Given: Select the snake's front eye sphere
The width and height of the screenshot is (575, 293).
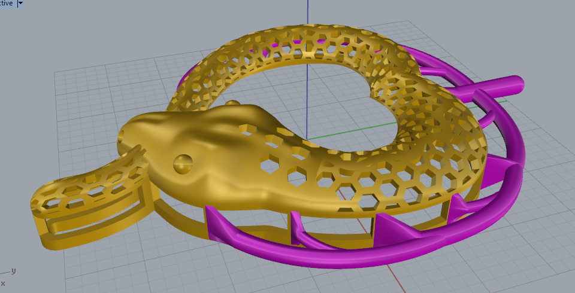Looking at the screenshot, I should [183, 164].
